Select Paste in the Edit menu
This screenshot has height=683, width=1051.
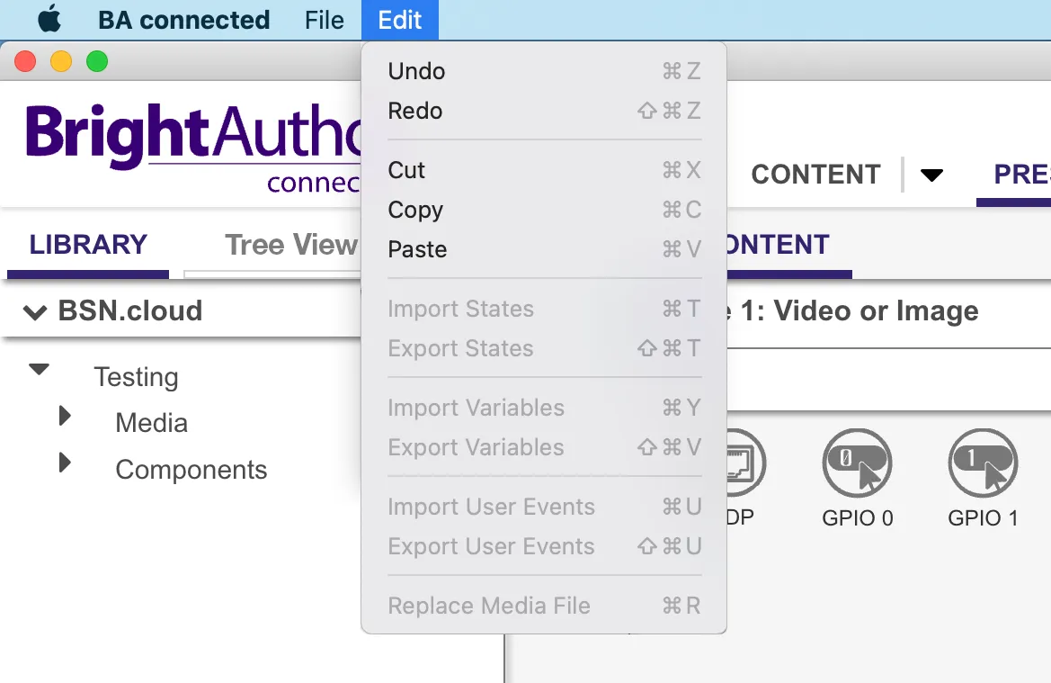(544, 249)
